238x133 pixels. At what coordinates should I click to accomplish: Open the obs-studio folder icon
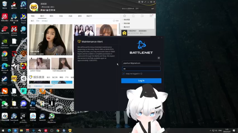14,105
